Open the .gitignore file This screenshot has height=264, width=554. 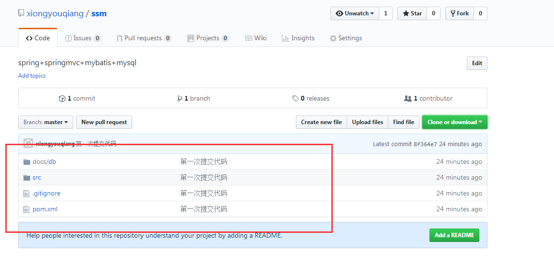point(46,193)
